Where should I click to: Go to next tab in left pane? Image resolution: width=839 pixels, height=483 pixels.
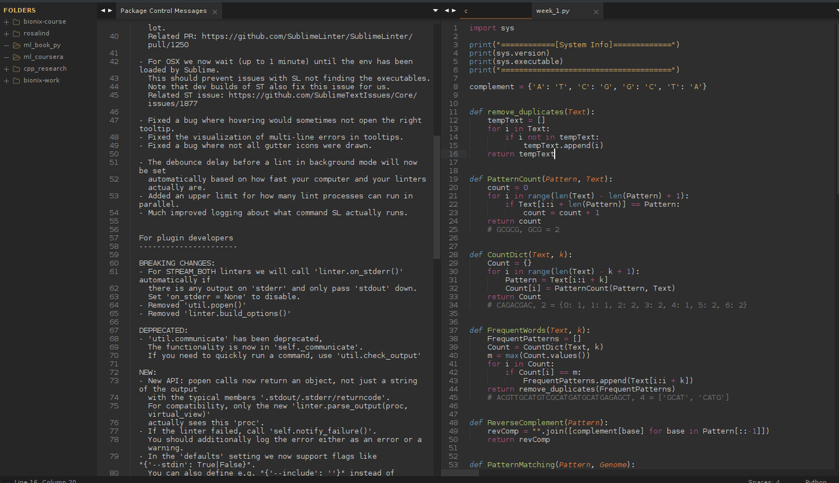(109, 10)
